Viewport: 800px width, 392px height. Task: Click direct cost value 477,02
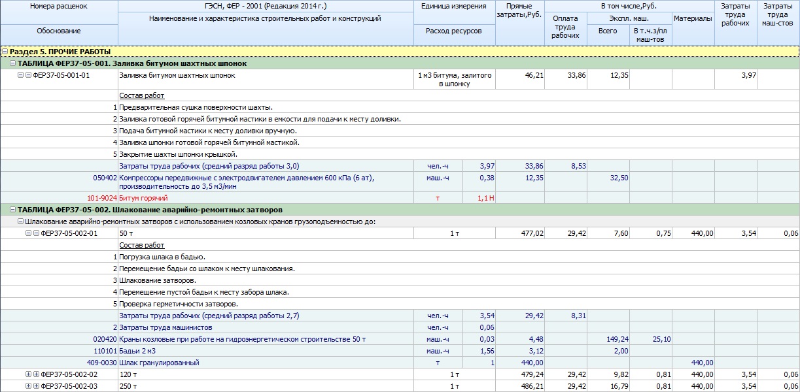point(532,233)
